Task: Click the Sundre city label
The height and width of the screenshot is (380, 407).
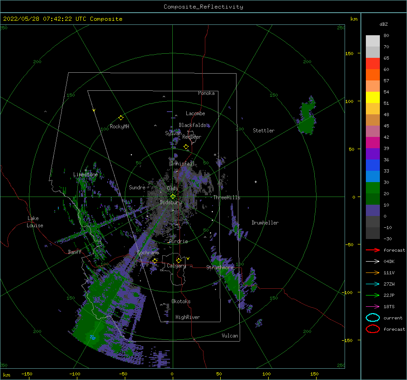Action: (x=137, y=187)
